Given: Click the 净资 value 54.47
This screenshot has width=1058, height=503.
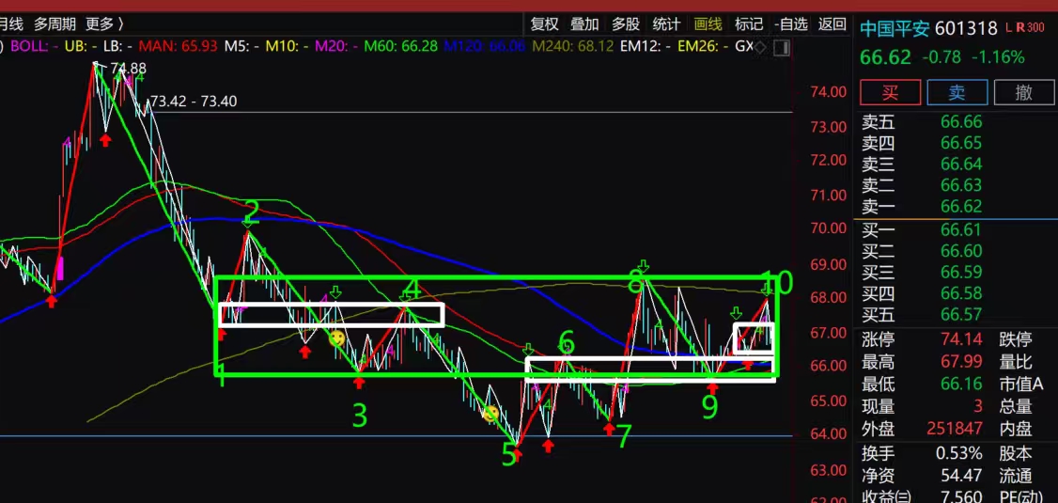Looking at the screenshot, I should click(x=961, y=476).
